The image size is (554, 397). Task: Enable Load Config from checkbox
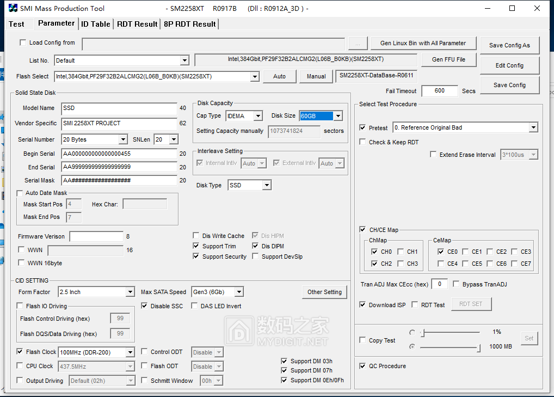point(23,43)
